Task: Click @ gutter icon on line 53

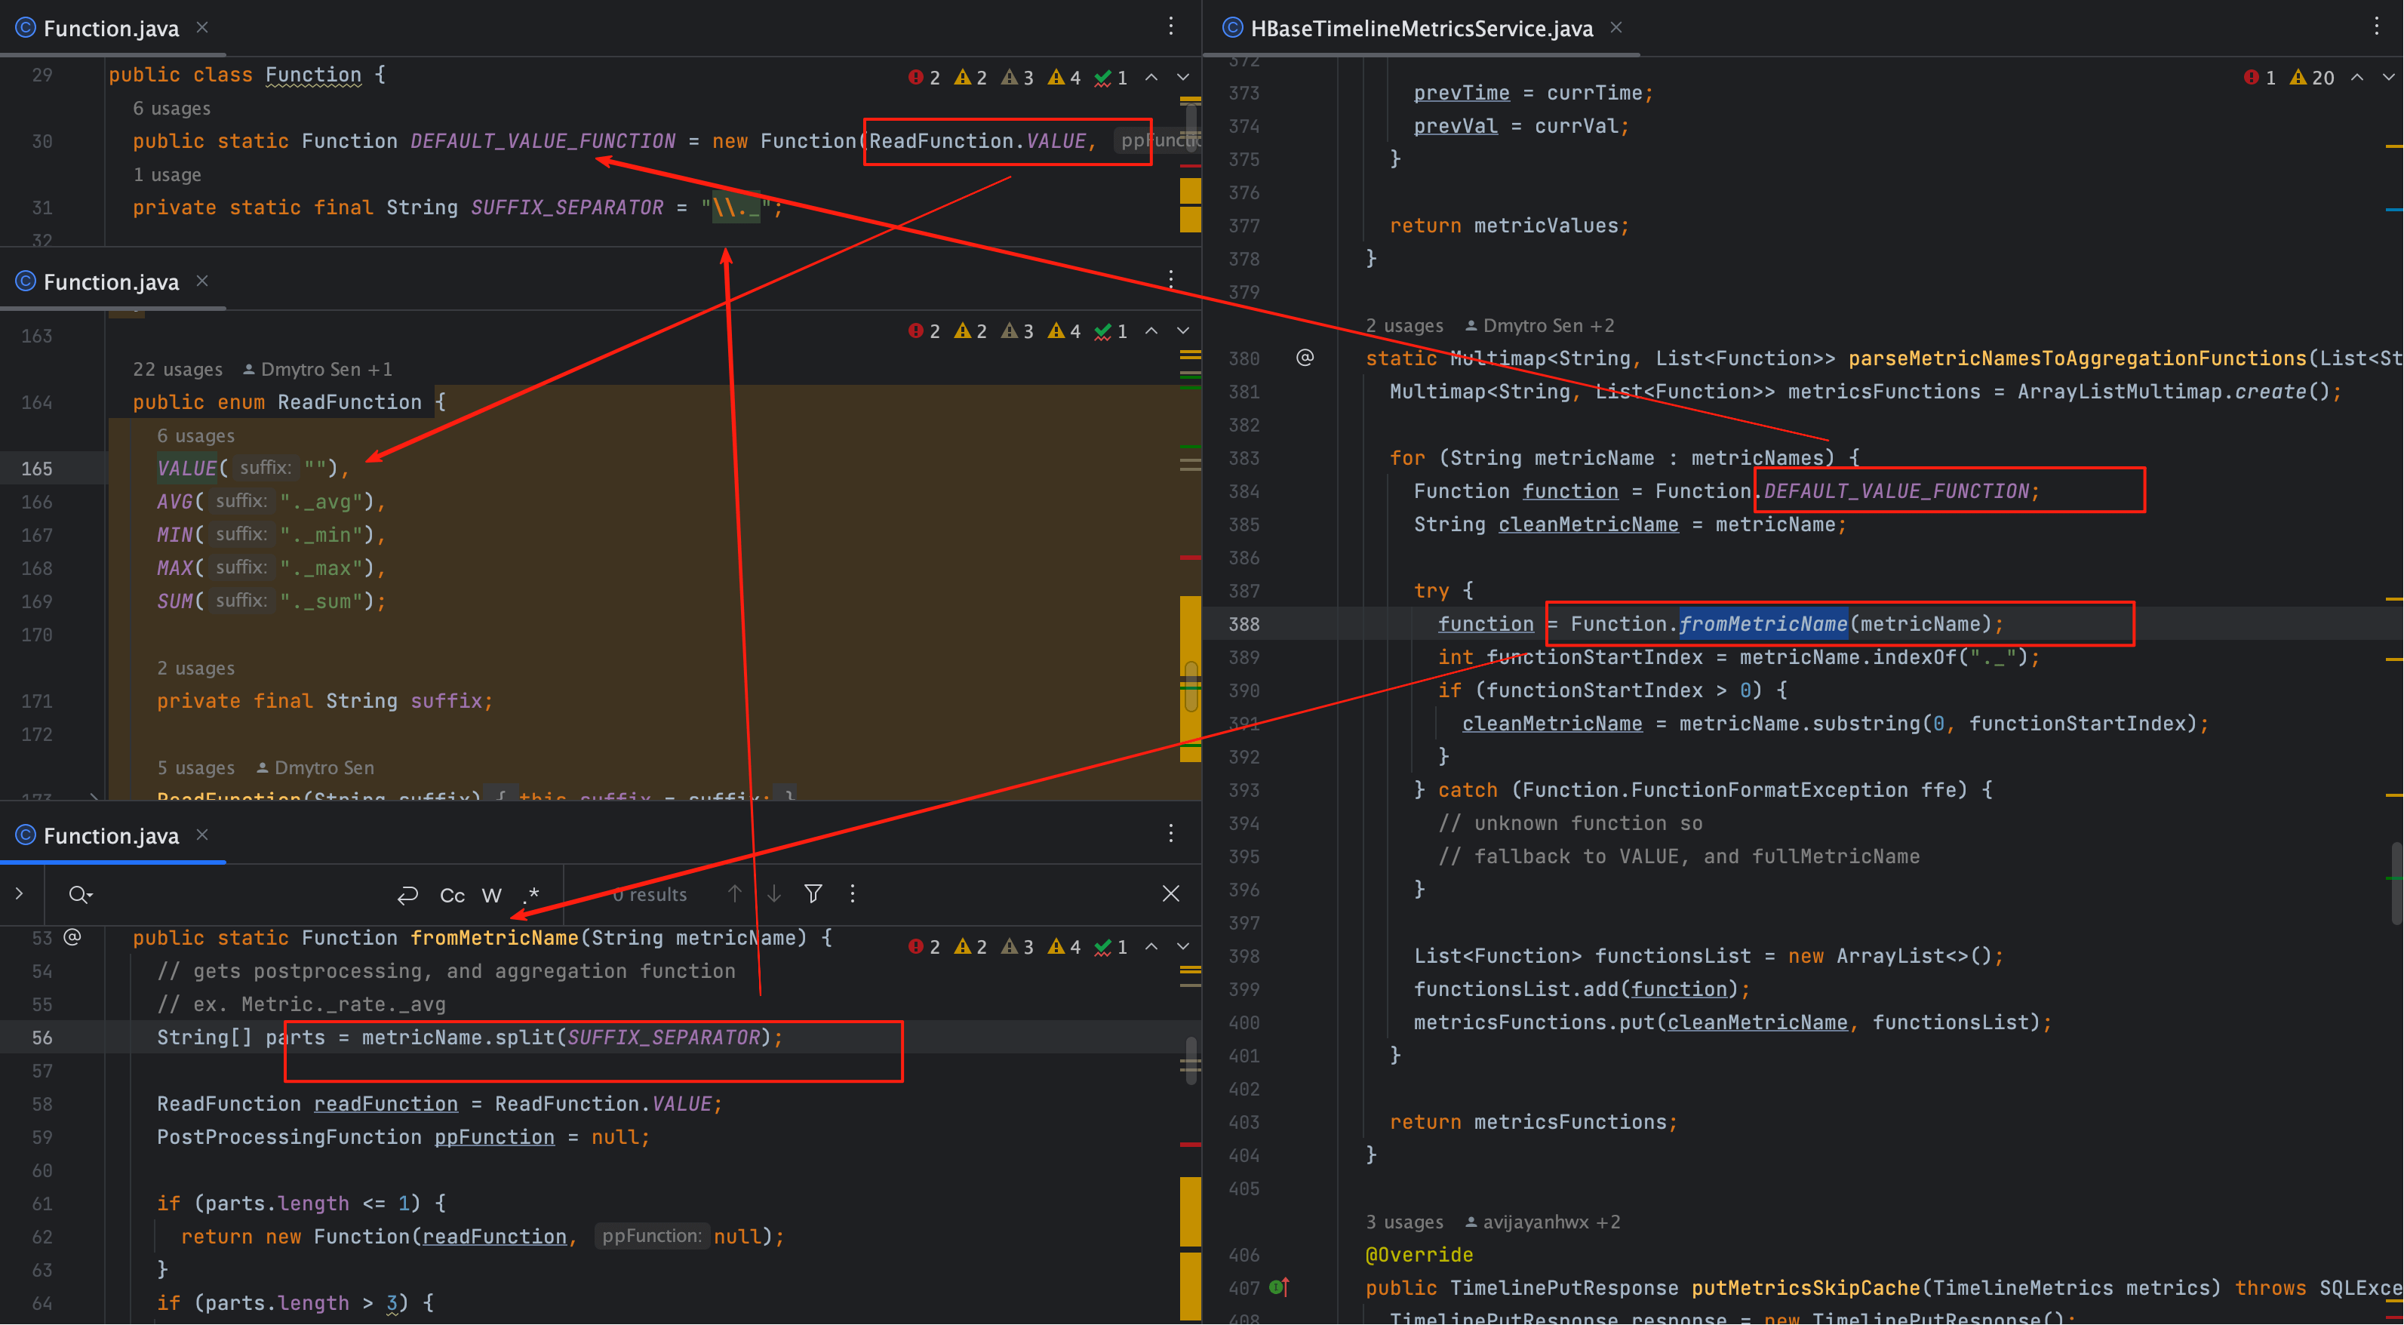Action: pyautogui.click(x=72, y=937)
